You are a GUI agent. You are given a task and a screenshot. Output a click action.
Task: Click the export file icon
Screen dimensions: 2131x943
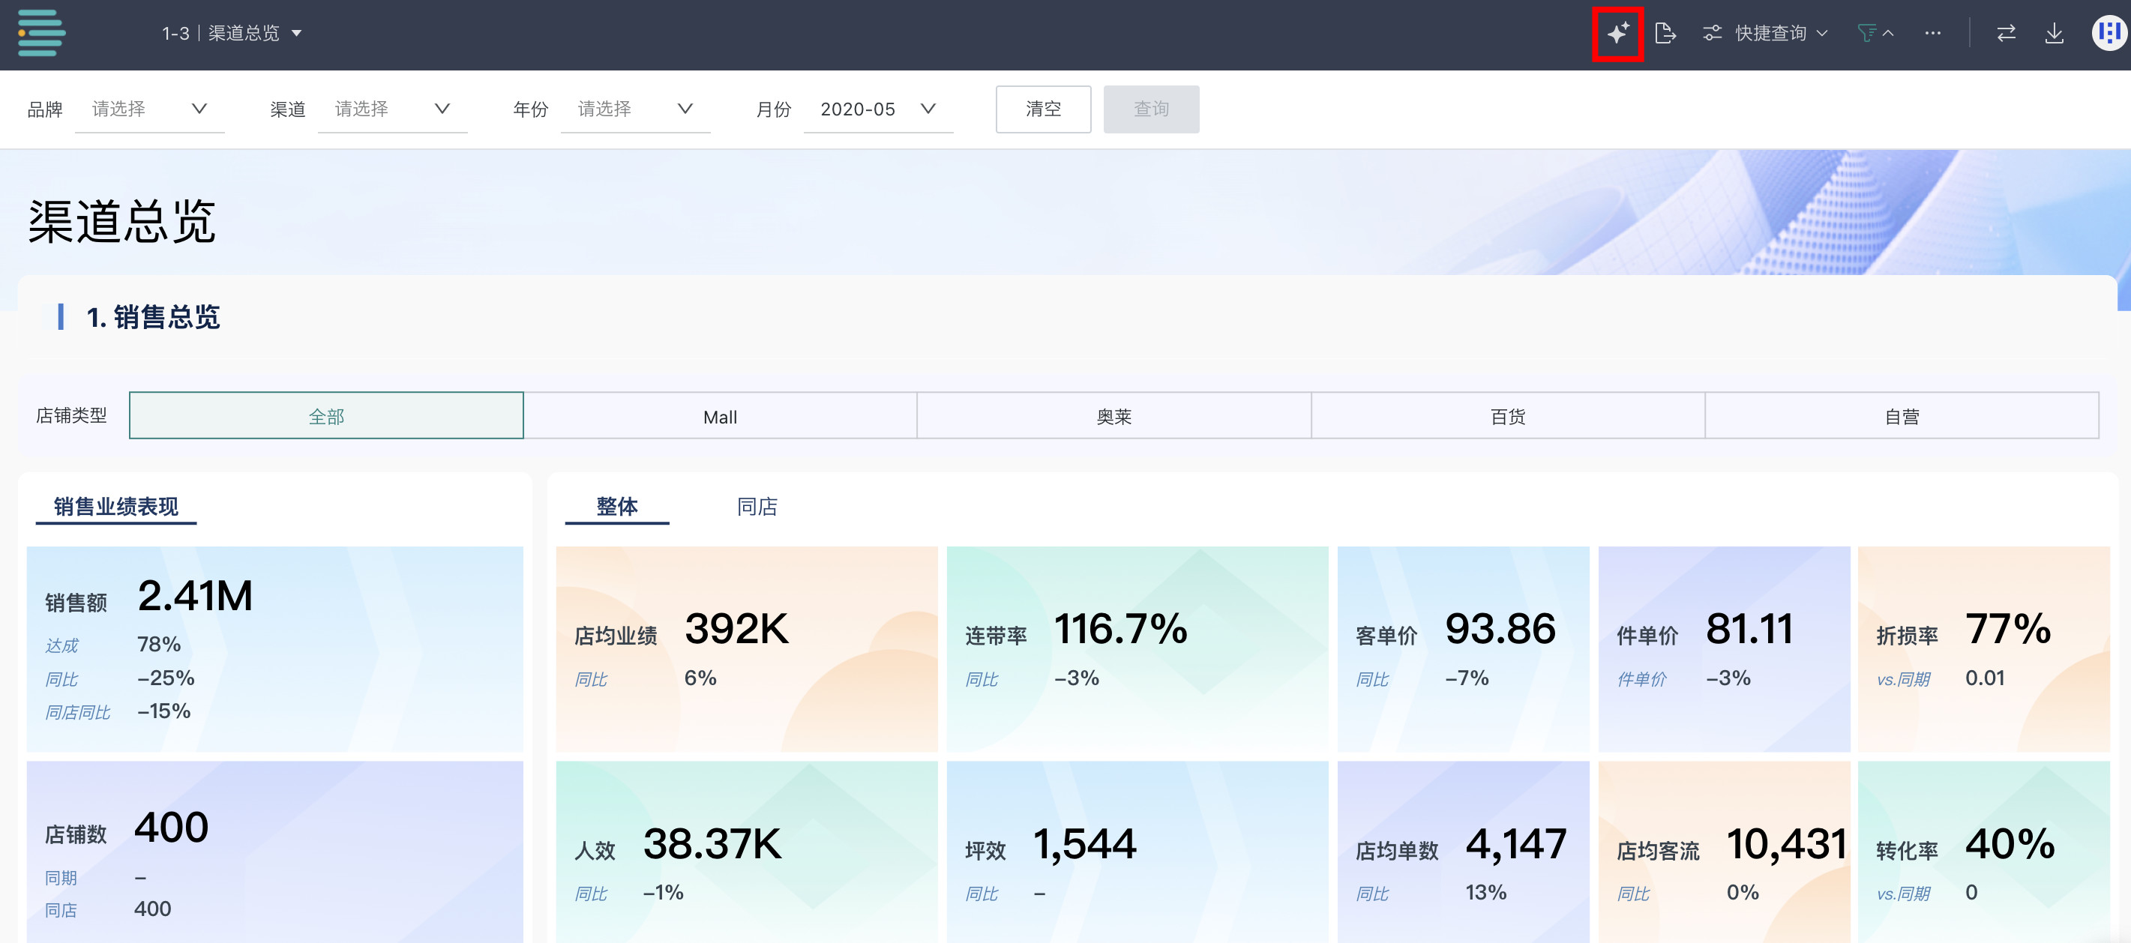[x=1665, y=33]
